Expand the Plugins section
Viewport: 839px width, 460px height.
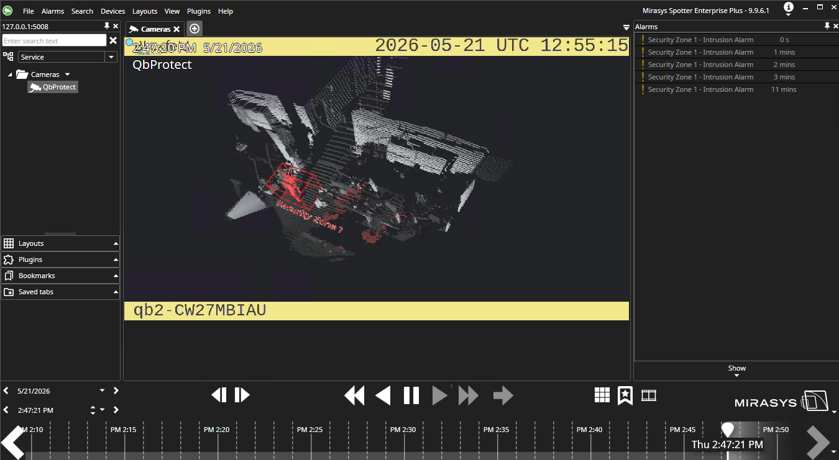click(x=60, y=259)
